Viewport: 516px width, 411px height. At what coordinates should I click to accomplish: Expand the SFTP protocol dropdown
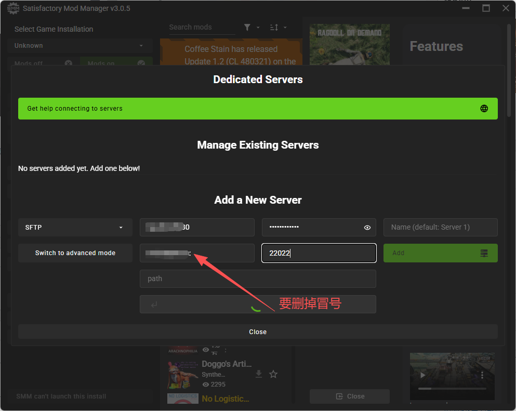[75, 228]
